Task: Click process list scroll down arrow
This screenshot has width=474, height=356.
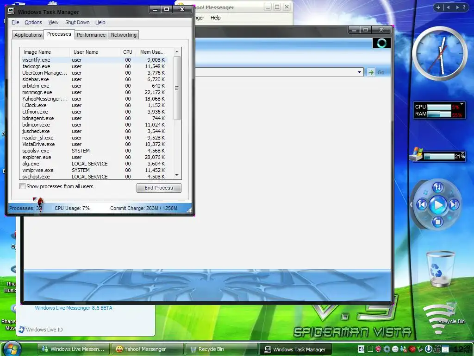Action: 177,175
